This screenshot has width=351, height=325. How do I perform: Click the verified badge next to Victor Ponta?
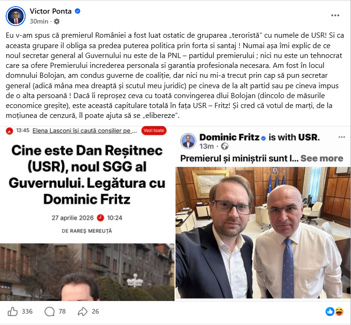[x=77, y=11]
